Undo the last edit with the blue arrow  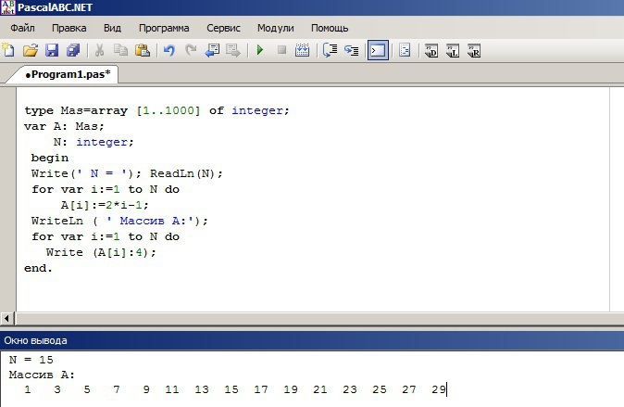coord(168,50)
